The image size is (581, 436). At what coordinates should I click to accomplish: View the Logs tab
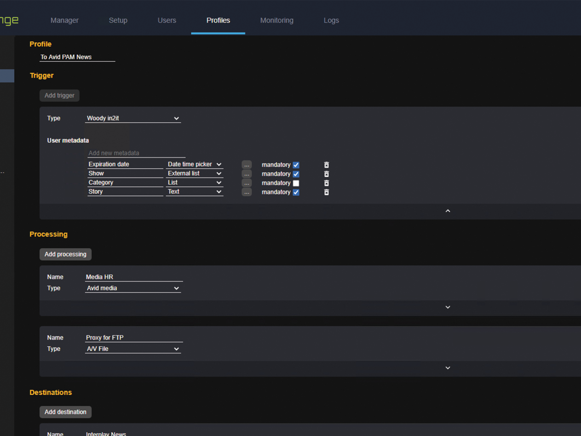coord(331,20)
